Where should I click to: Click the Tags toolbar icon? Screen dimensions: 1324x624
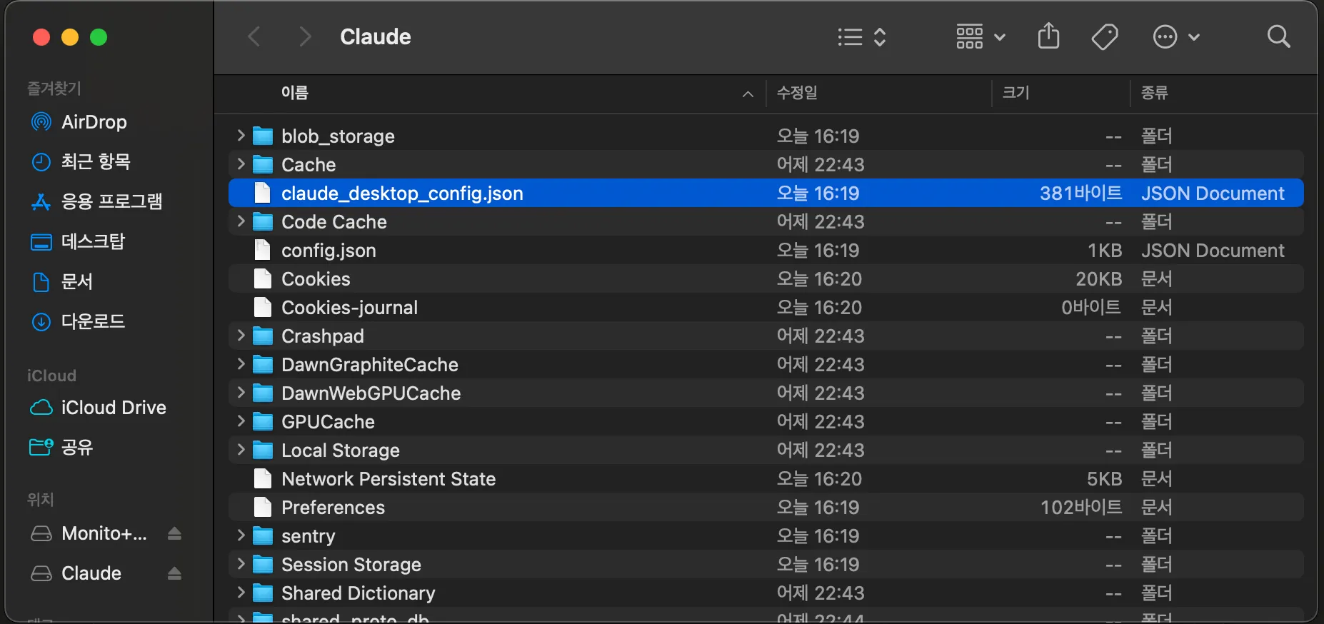pyautogui.click(x=1105, y=36)
